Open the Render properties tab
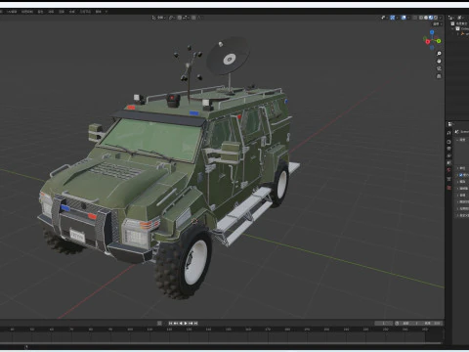 [x=448, y=142]
